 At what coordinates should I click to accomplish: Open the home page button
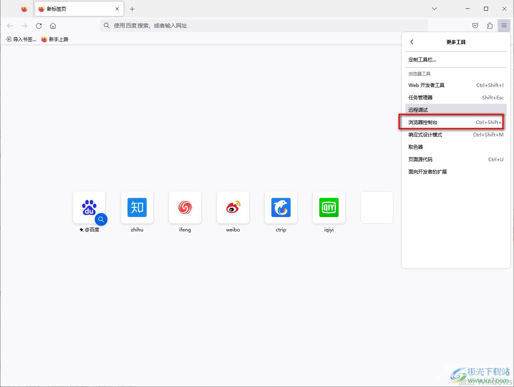(53, 26)
